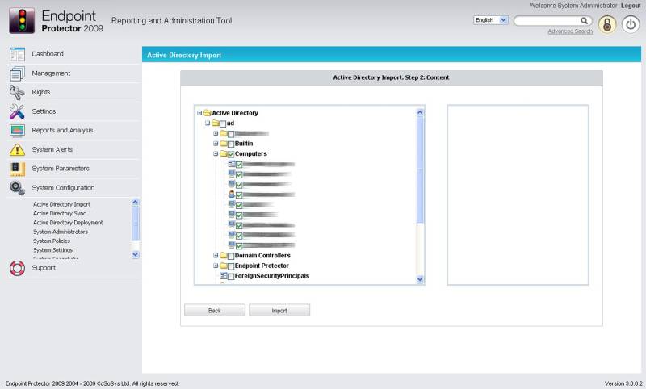Viewport: 646px width, 389px height.
Task: Click the Settings tools icon
Action: (17, 111)
